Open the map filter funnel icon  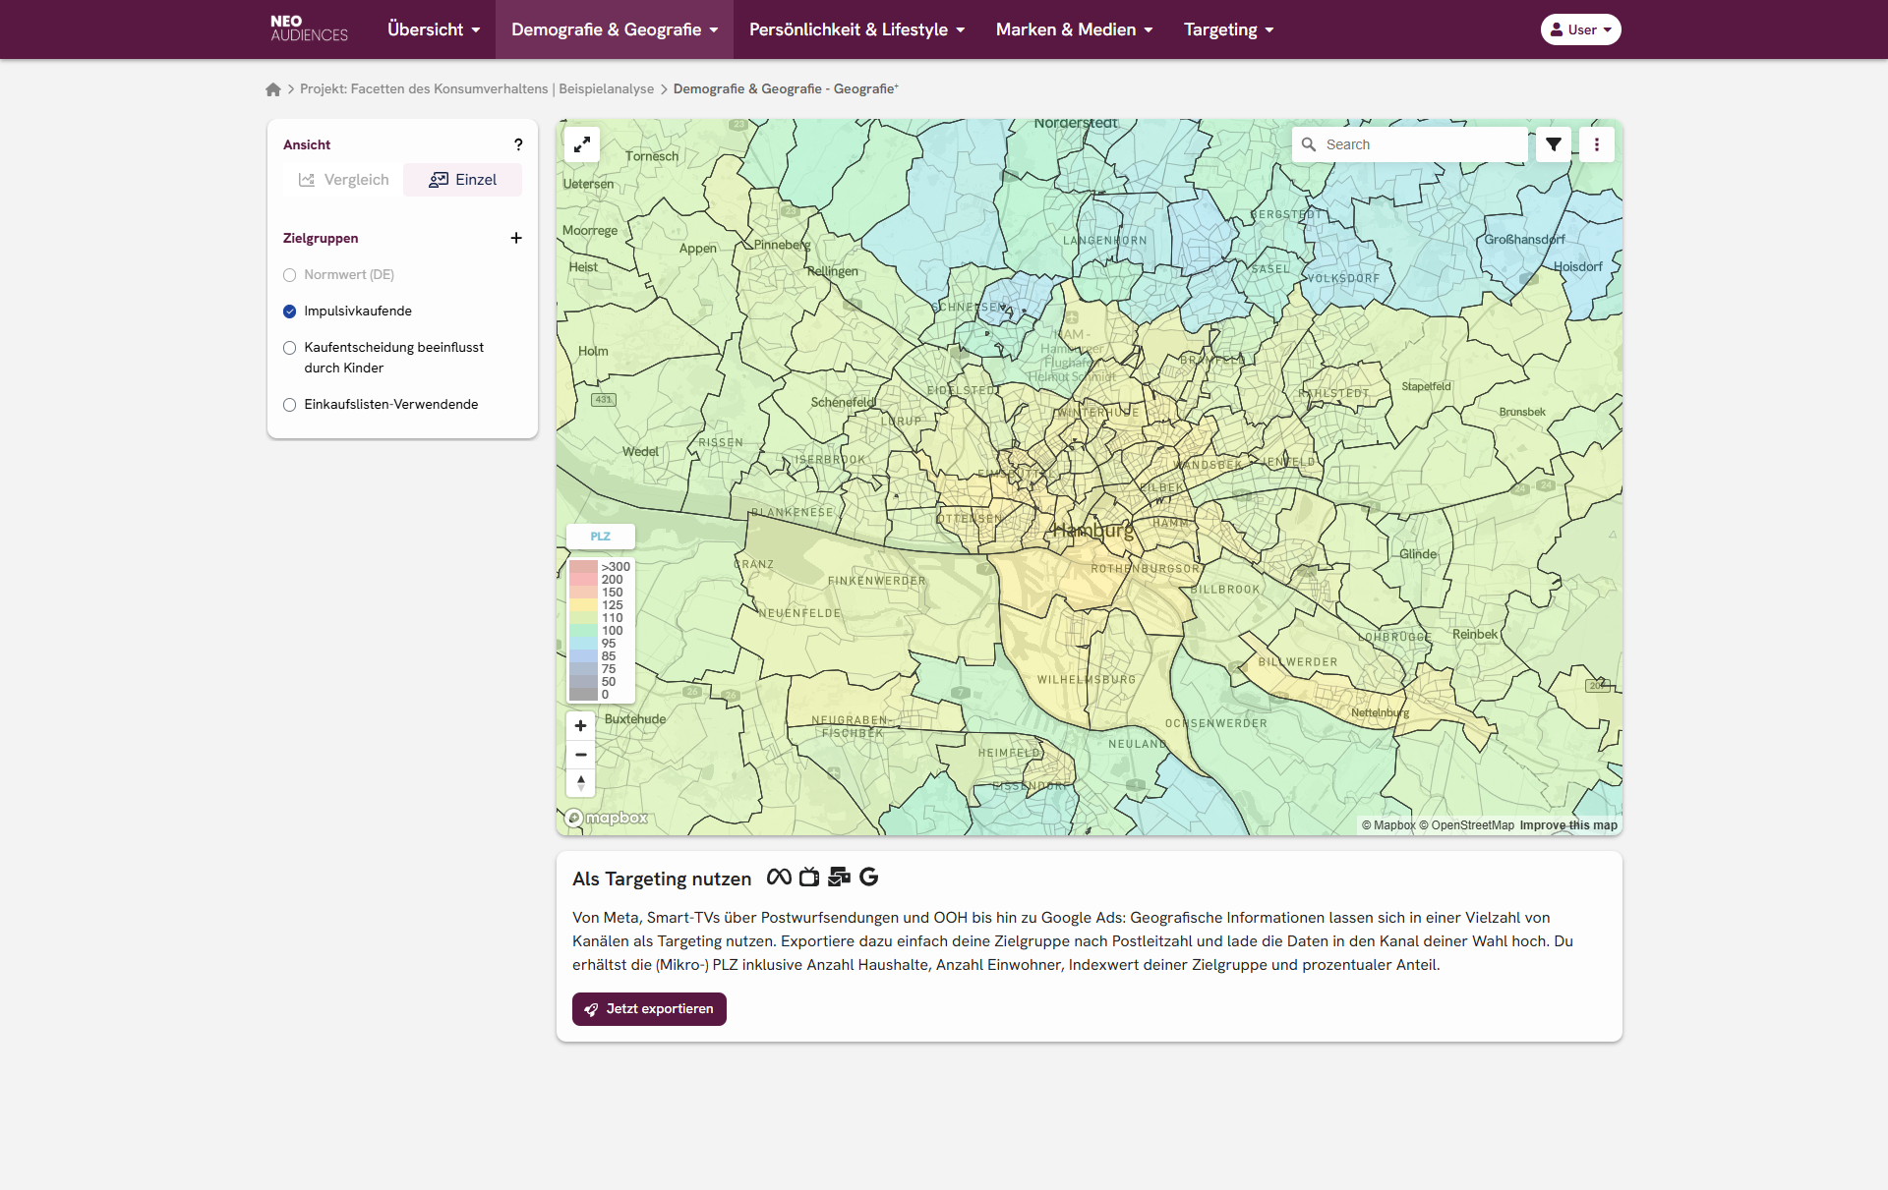1554,144
